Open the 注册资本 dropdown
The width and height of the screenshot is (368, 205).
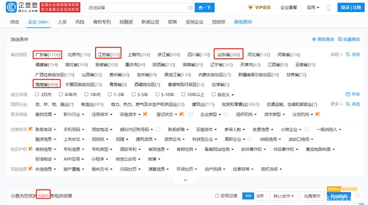pyautogui.click(x=102, y=114)
